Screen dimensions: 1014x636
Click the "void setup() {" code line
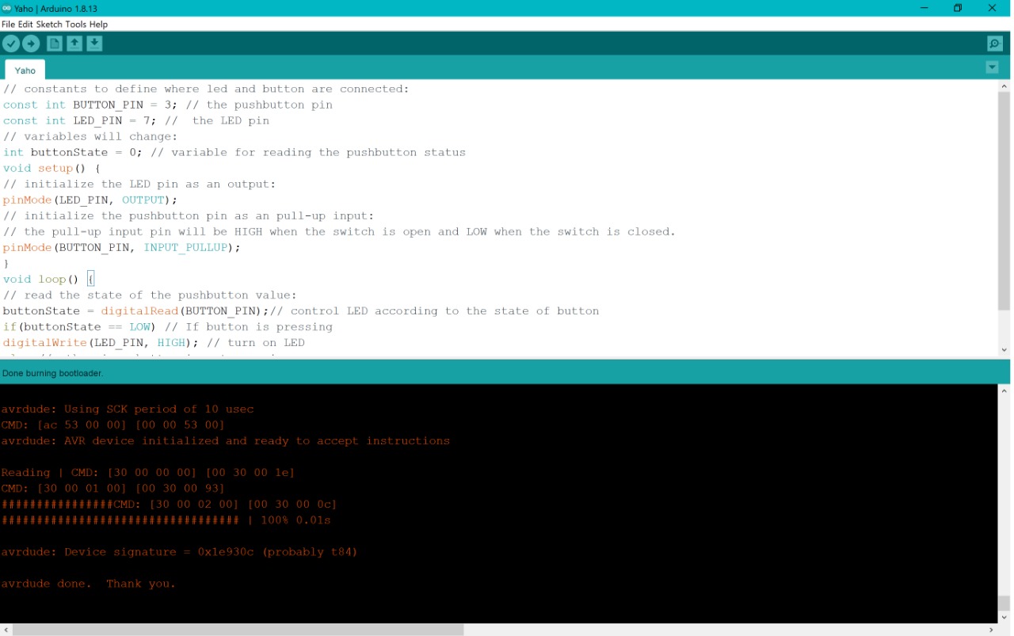[x=51, y=168]
